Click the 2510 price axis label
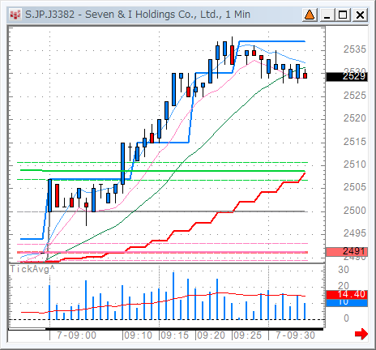 tap(355, 164)
